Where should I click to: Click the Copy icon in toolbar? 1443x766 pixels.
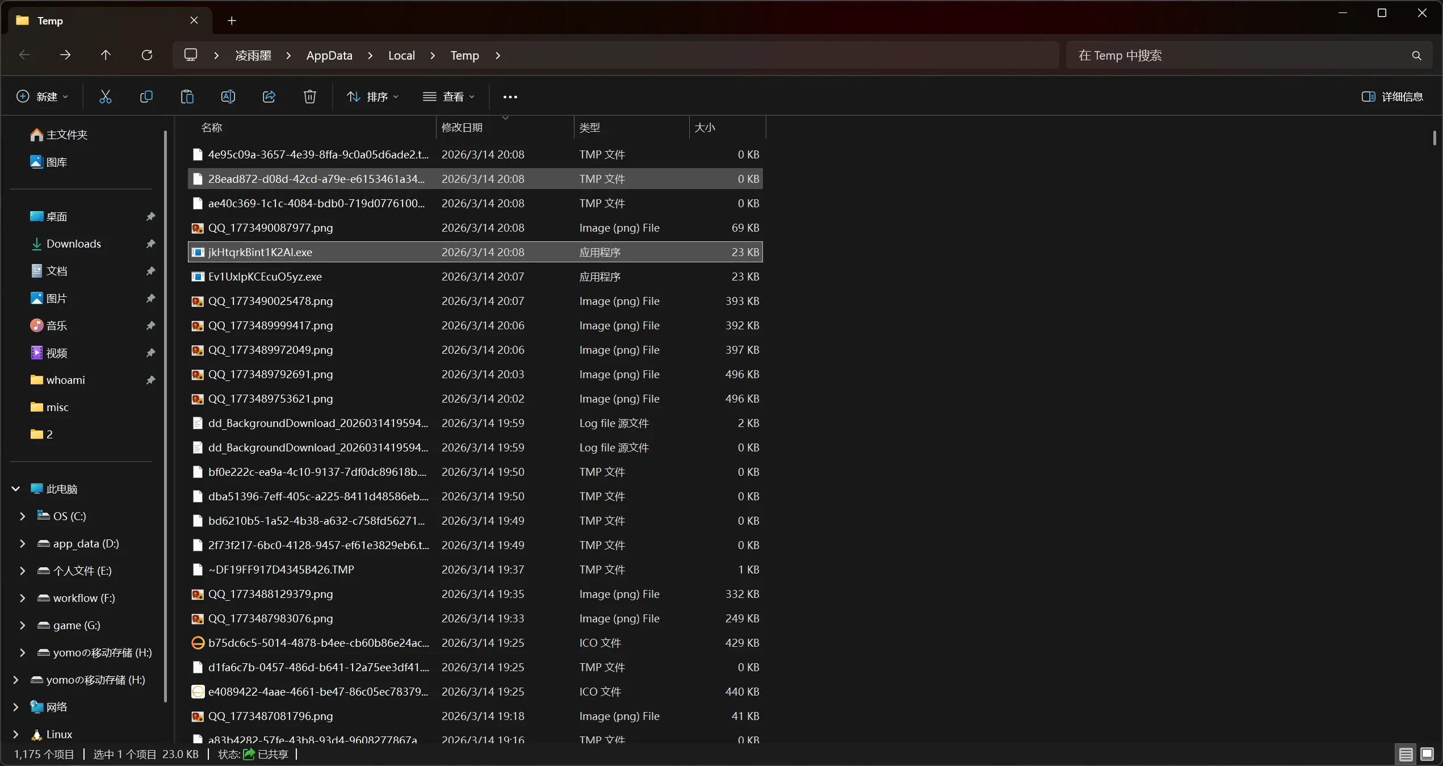[146, 97]
